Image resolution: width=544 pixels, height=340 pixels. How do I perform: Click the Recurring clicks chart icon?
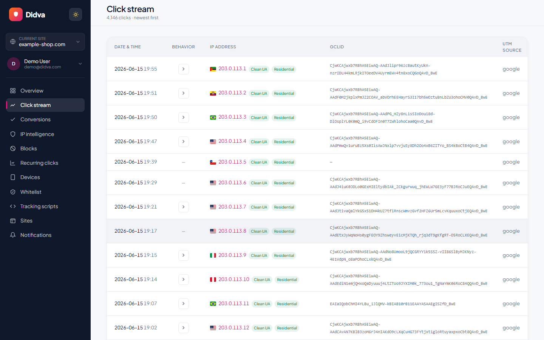pyautogui.click(x=13, y=163)
